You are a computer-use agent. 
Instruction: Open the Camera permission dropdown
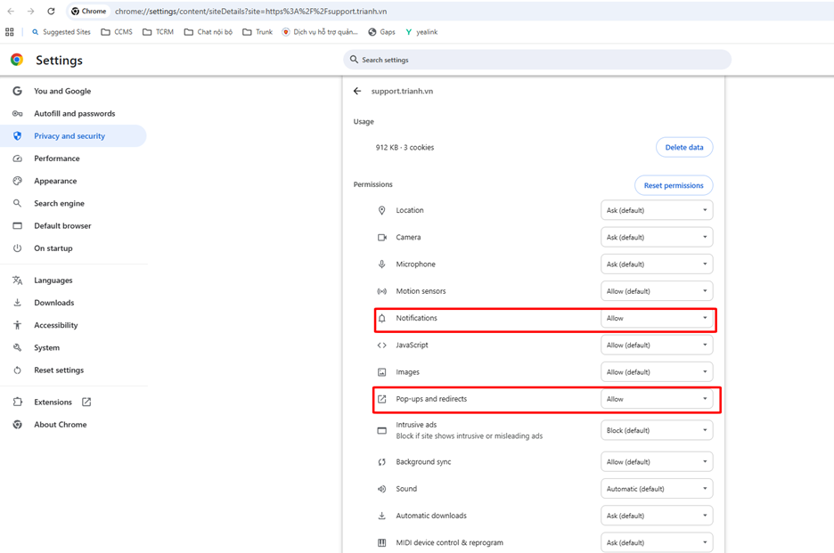pos(657,237)
